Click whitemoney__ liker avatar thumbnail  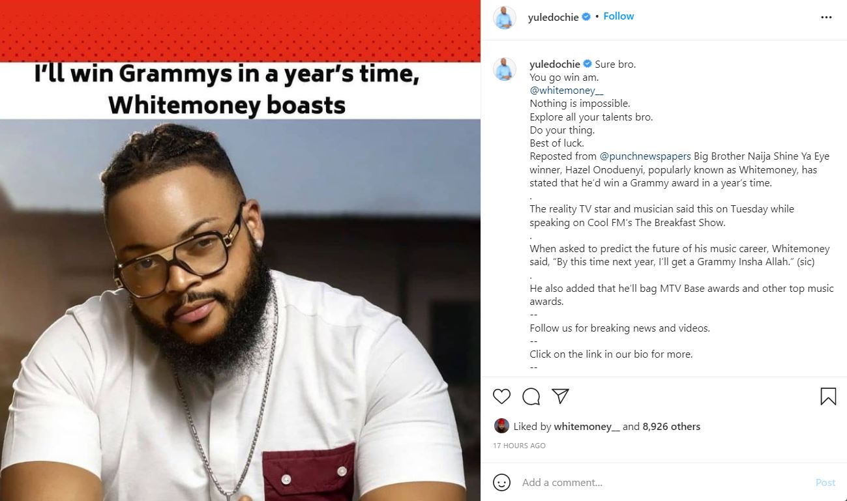point(501,426)
